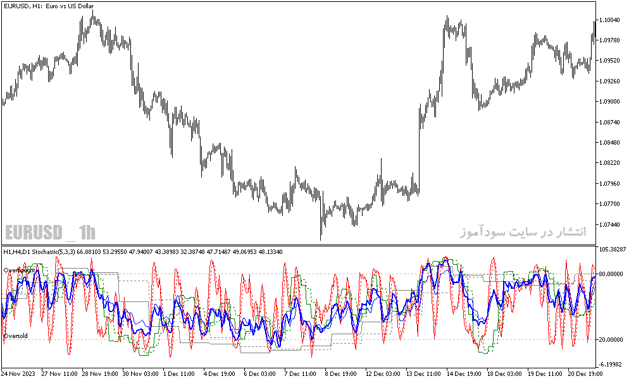This screenshot has height=381, width=629.
Task: Click the 1.09780 price scale label
Action: coord(609,40)
